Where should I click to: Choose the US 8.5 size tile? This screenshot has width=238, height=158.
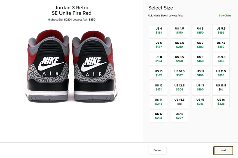click(179, 59)
